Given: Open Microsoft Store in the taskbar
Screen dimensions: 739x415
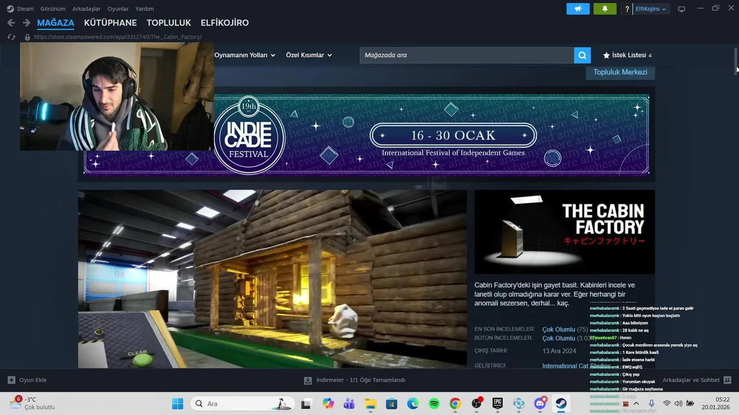Looking at the screenshot, I should coord(391,403).
